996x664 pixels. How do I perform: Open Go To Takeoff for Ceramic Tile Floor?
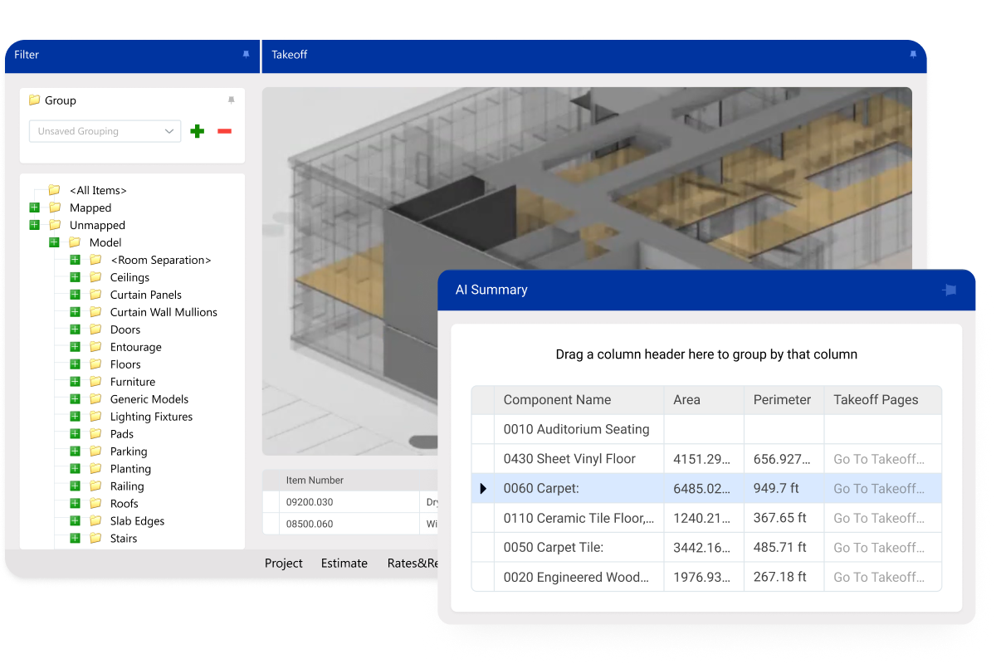pyautogui.click(x=879, y=518)
